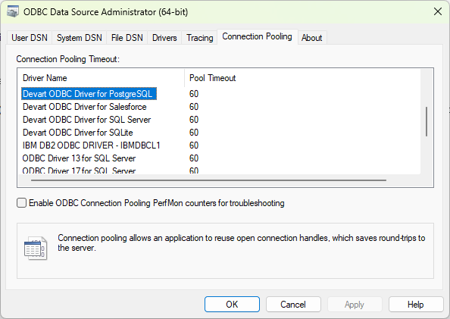The image size is (450, 319).
Task: Select the Connection Pooling tab
Action: (x=257, y=36)
